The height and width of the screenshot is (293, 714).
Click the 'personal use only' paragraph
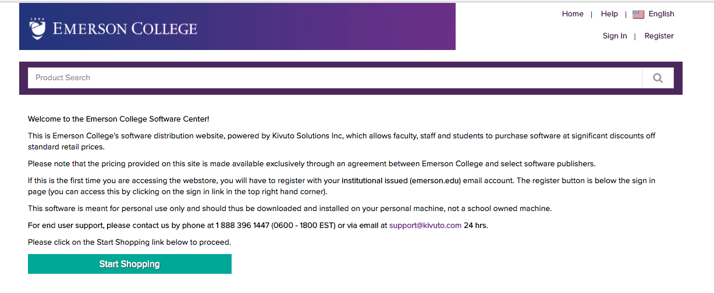pos(290,209)
